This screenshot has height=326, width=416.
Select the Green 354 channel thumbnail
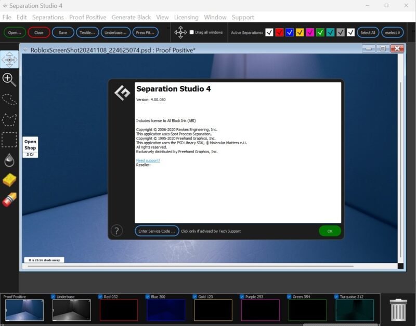tap(308, 310)
